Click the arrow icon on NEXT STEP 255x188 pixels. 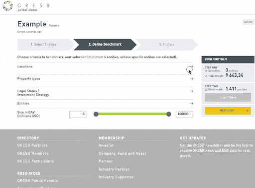pyautogui.click(x=247, y=111)
